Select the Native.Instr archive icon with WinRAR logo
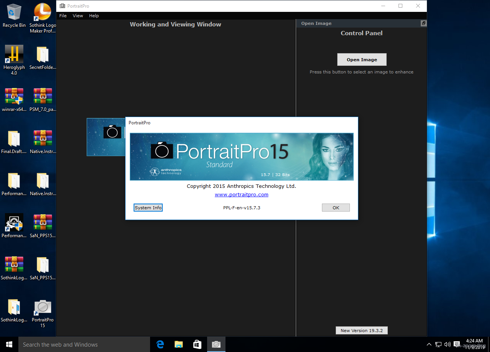The height and width of the screenshot is (352, 490). click(42, 142)
